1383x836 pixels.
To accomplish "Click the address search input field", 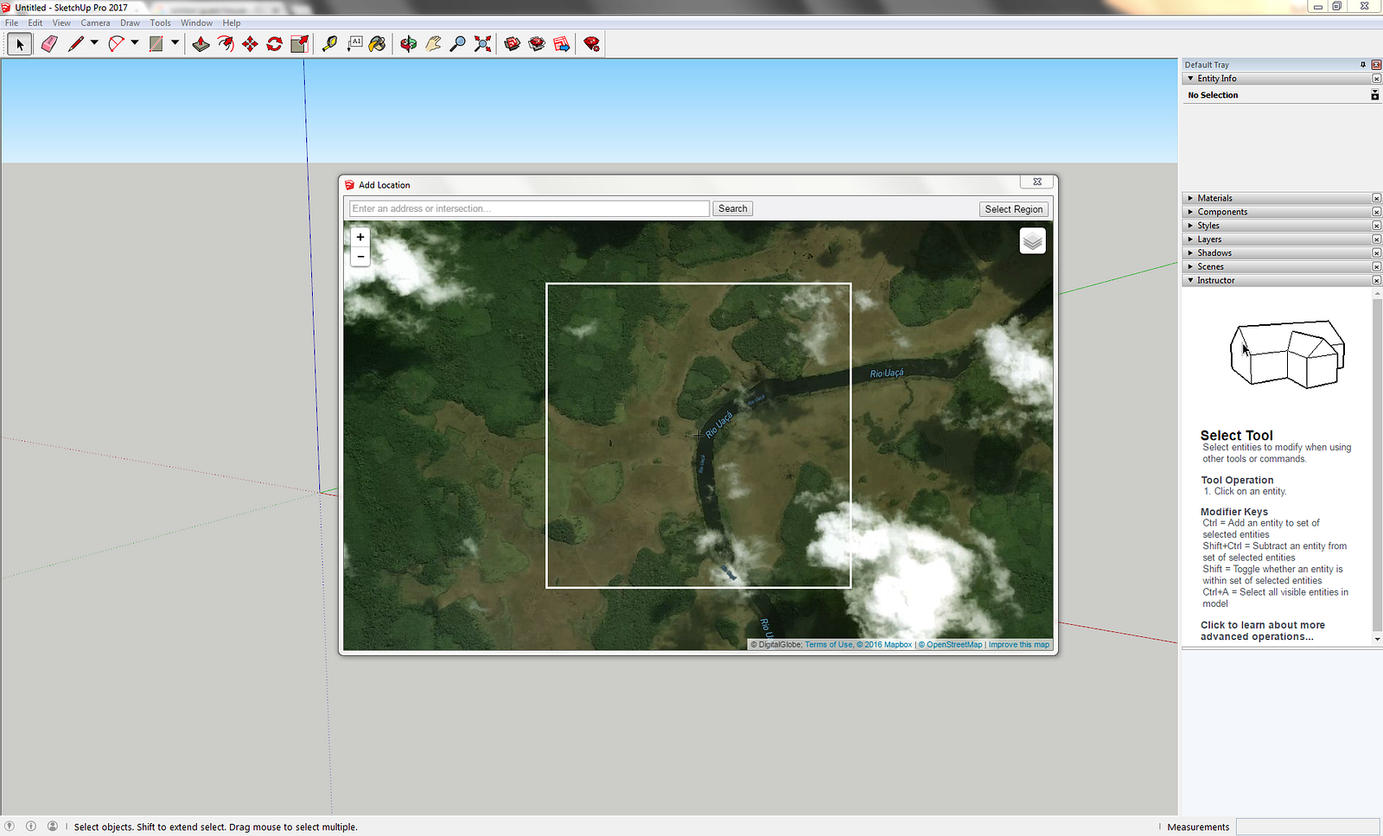I will pyautogui.click(x=529, y=208).
